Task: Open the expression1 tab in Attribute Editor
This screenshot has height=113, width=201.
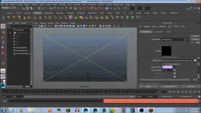Action: pos(159,32)
